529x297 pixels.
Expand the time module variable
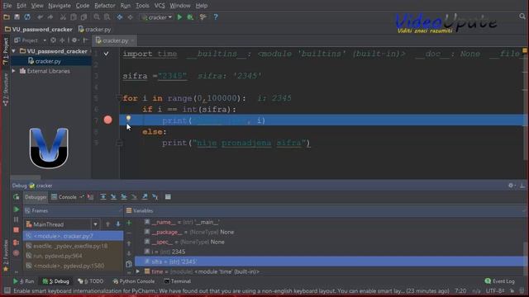tap(138, 271)
